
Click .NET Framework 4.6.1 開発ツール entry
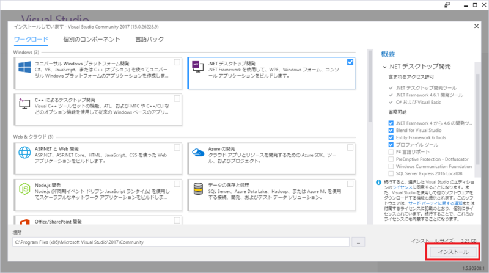(430, 95)
